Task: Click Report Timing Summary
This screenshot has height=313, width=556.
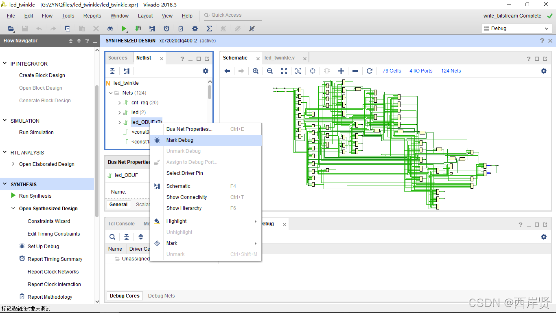Action: point(55,259)
